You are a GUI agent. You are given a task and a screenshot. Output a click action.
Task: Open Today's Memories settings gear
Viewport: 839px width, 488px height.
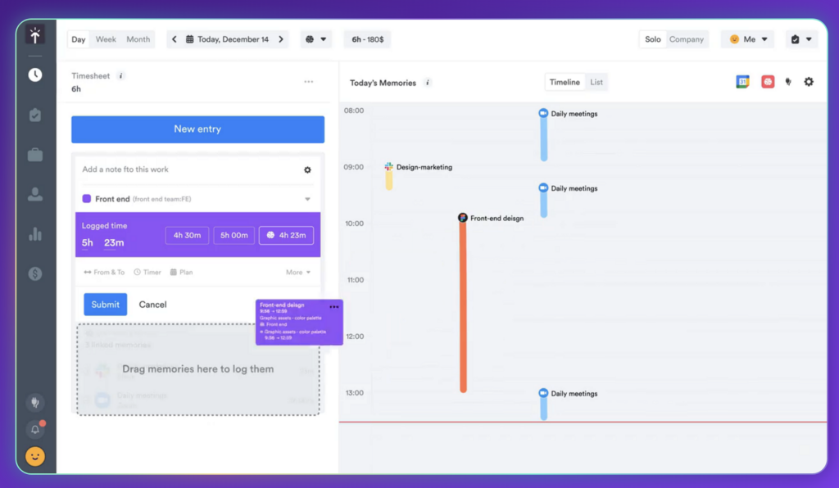[809, 82]
